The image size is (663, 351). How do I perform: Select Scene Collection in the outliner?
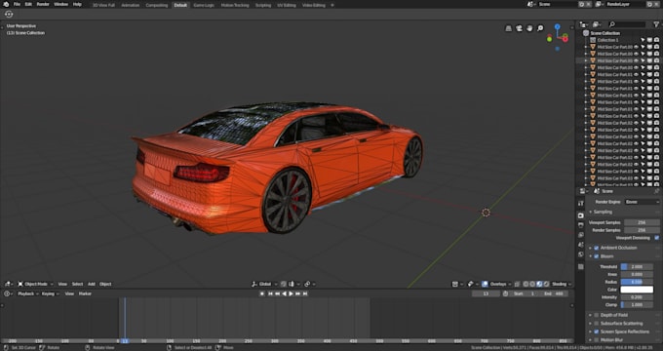point(605,33)
